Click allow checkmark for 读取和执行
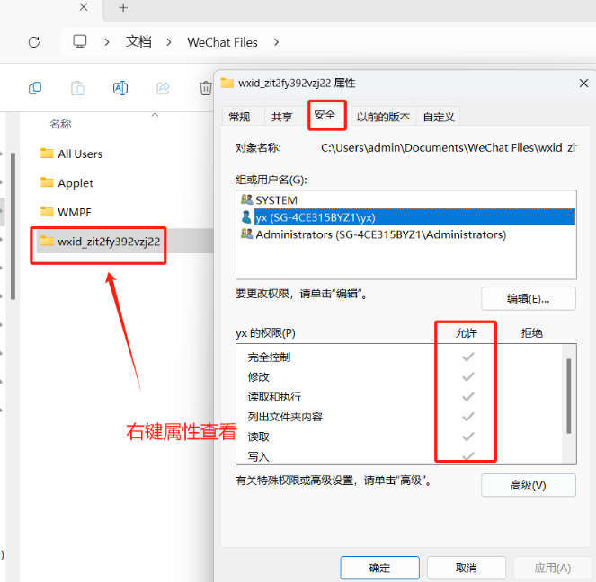 (x=468, y=397)
